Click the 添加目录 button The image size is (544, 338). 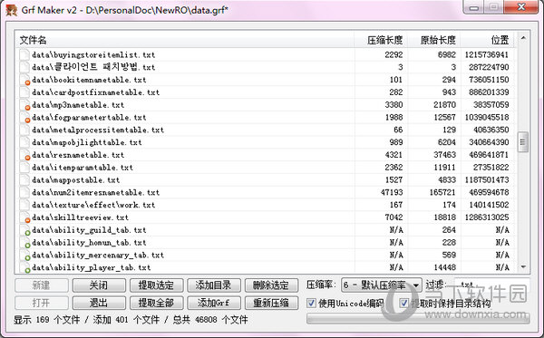click(x=214, y=285)
